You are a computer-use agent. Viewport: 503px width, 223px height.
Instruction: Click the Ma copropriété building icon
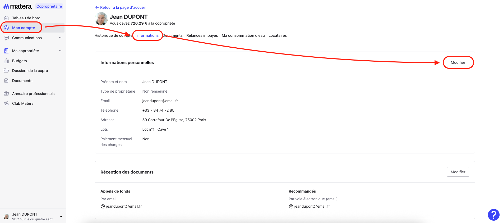(x=6, y=51)
